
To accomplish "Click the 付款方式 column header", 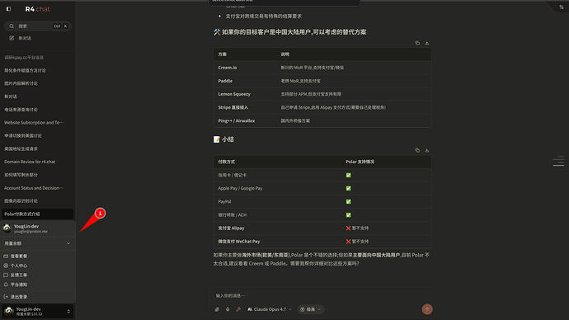I will point(227,162).
